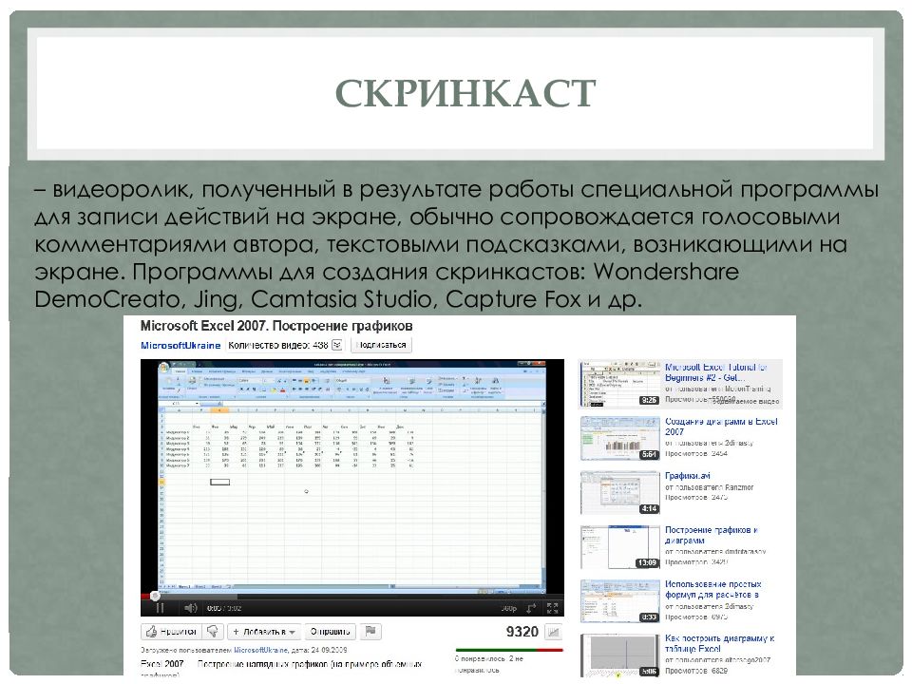Open the Графики.avi video link
Image resolution: width=912 pixels, height=684 pixels.
pyautogui.click(x=687, y=476)
